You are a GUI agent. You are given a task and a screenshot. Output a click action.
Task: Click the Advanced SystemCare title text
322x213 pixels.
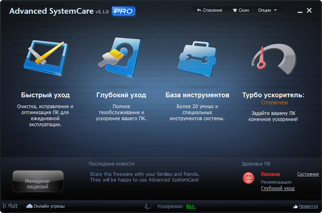[51, 11]
